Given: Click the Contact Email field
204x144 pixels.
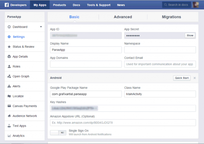Looking at the screenshot, I should click(160, 64).
